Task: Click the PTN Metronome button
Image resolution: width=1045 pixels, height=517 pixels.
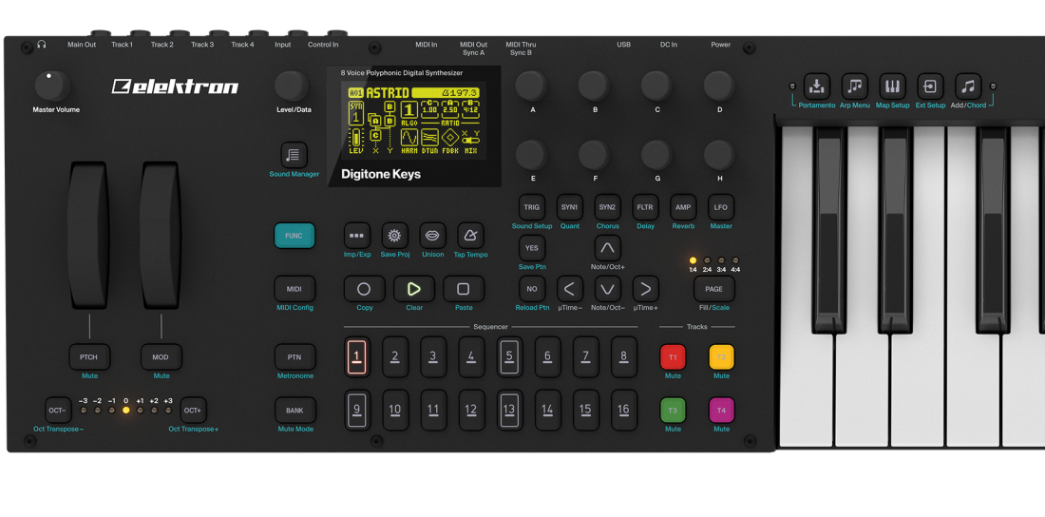Action: (x=294, y=357)
